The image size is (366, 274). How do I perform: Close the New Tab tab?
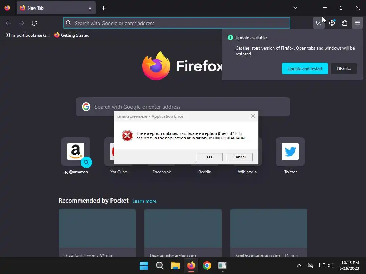(90, 8)
